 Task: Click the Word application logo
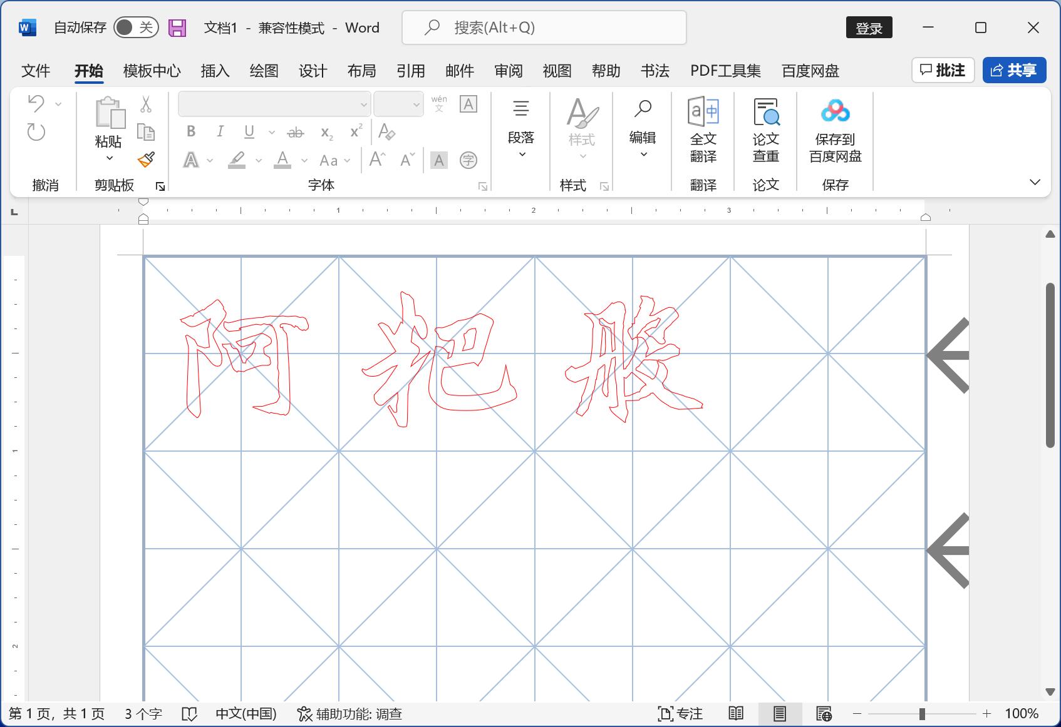28,28
